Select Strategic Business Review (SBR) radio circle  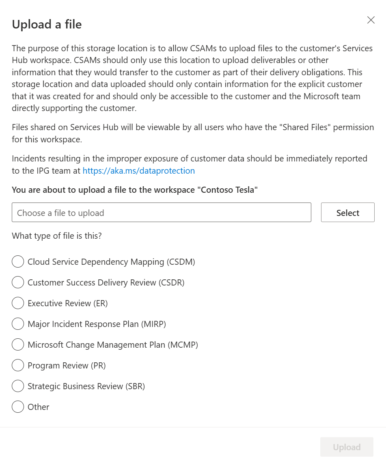[18, 386]
